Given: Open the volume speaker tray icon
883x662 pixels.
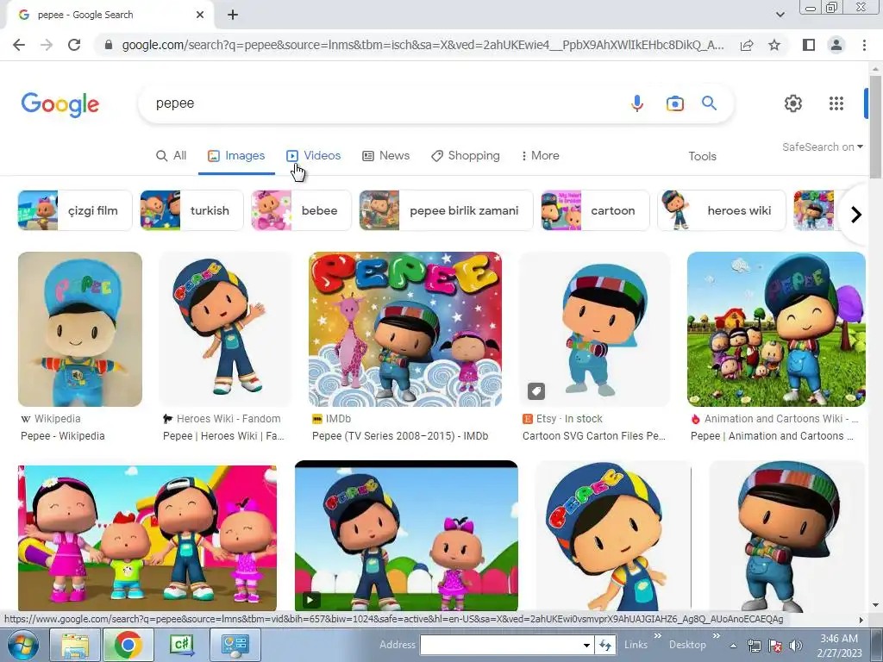Looking at the screenshot, I should pyautogui.click(x=796, y=646).
